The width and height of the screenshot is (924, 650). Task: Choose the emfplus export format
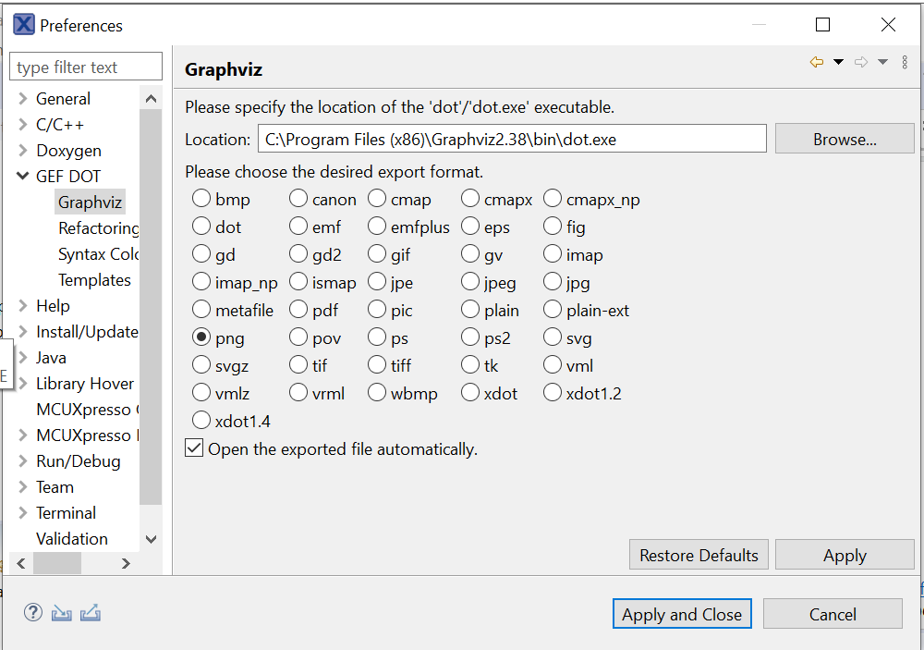pos(377,227)
